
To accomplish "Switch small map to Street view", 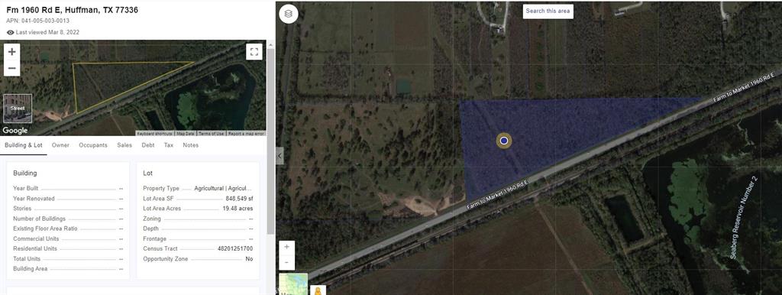I will pyautogui.click(x=18, y=108).
